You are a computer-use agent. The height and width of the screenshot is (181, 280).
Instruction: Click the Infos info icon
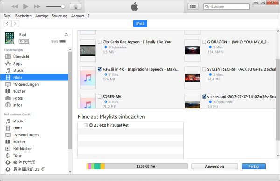point(7,105)
